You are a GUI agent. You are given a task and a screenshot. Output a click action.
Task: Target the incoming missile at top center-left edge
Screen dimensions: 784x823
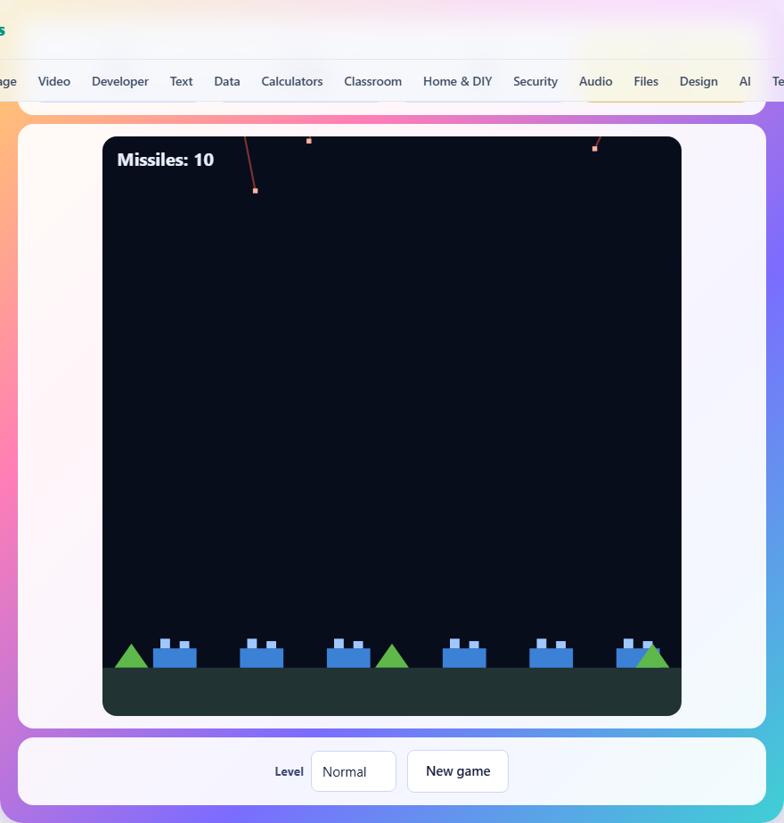[309, 141]
